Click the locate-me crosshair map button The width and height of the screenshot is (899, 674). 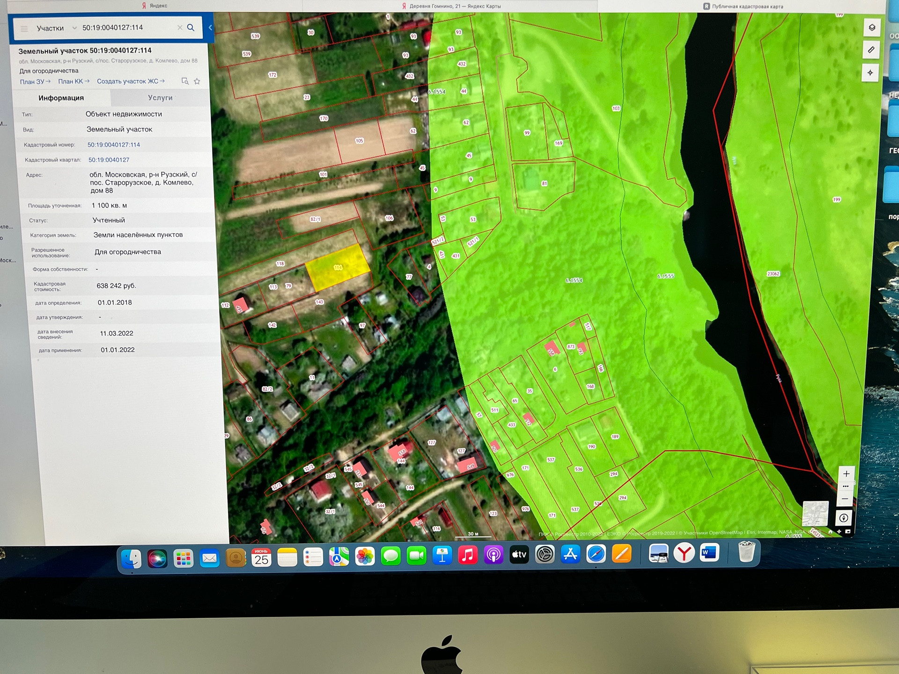[x=870, y=73]
